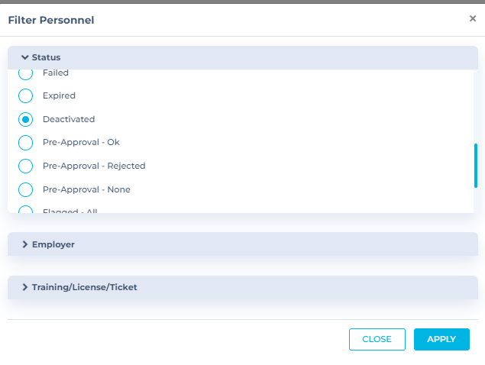Choose the Pre-Approval - Rejected radio option

(x=25, y=166)
